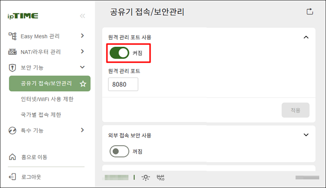Viewport: 326px width, 188px height.
Task: Click the brightness theme icon in footer
Action: point(146,177)
